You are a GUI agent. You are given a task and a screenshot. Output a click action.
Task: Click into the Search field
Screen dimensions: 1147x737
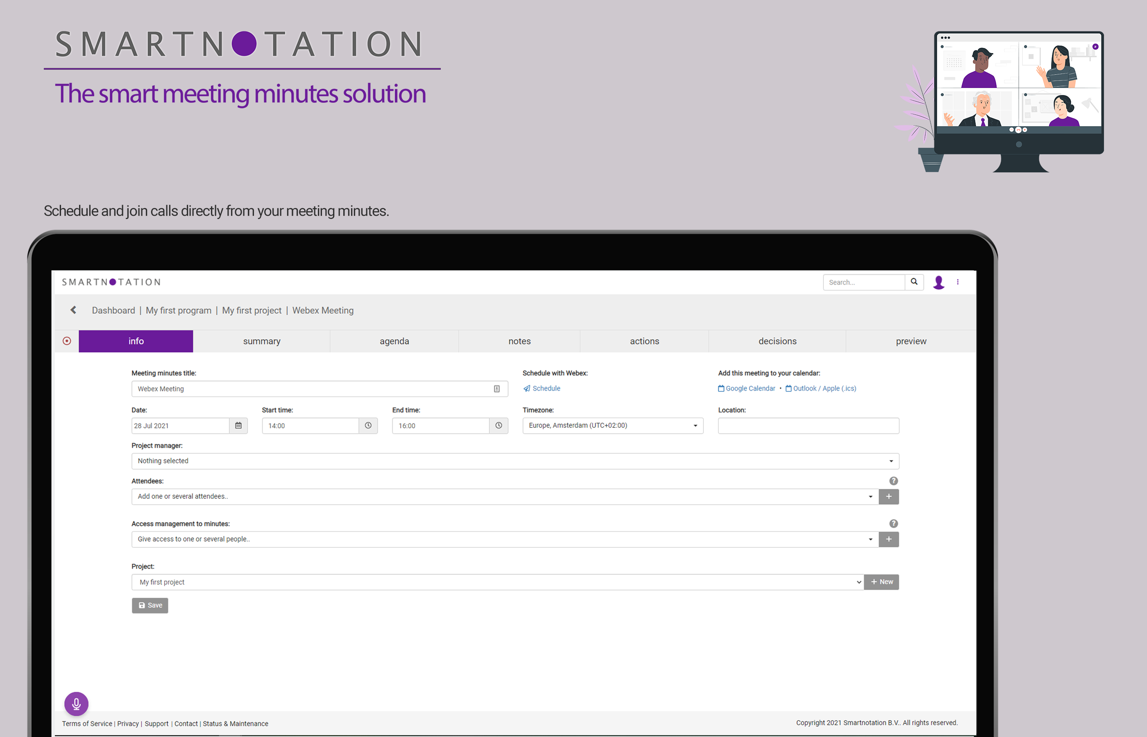click(x=864, y=282)
